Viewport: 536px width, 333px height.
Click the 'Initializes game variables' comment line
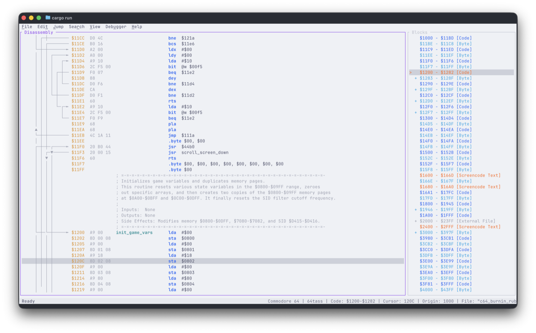pyautogui.click(x=190, y=181)
